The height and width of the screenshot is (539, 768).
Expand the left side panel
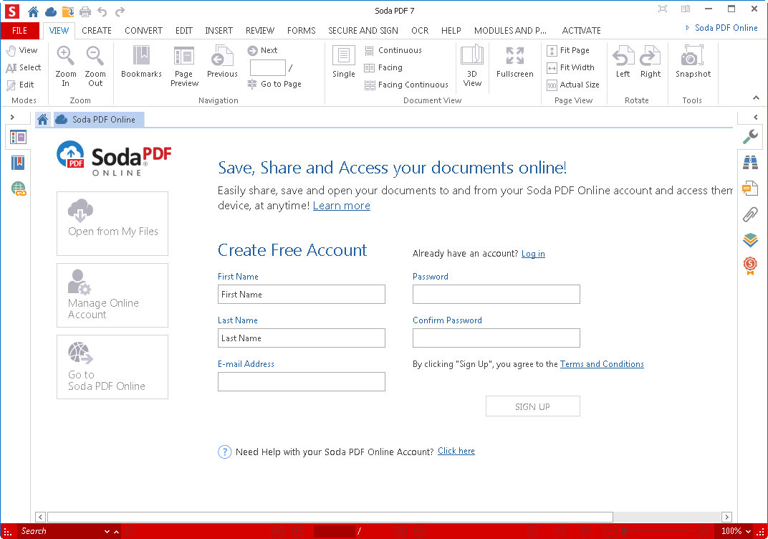pos(12,117)
